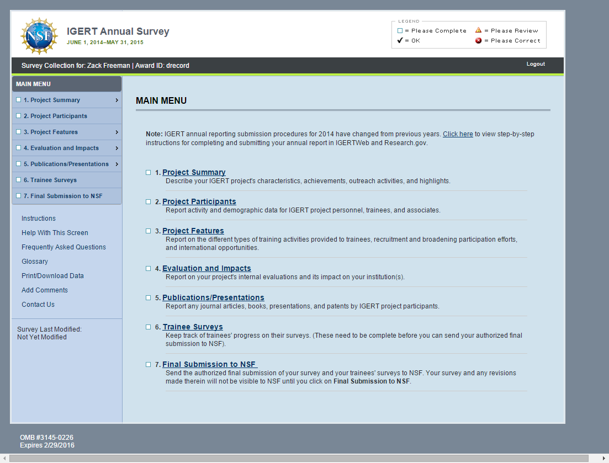
Task: Click the OK checkmark icon in legend
Action: (400, 41)
